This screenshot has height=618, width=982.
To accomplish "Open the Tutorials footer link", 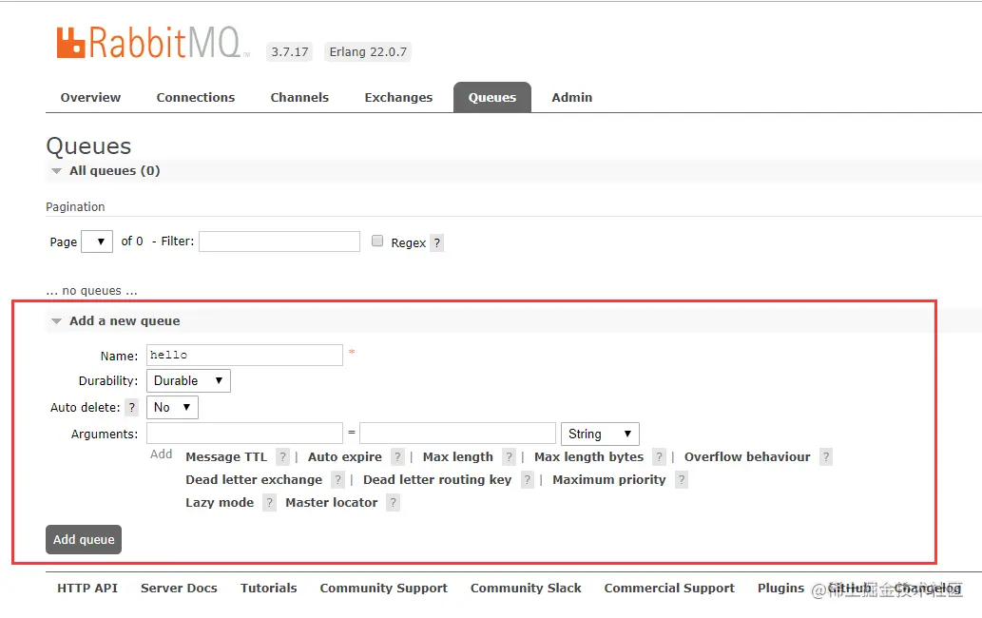I will 269,589.
